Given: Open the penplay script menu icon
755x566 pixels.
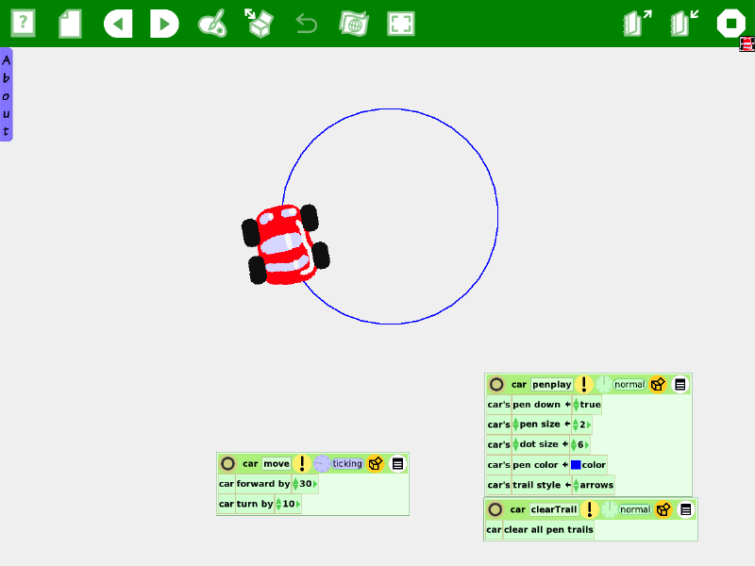Looking at the screenshot, I should (x=679, y=384).
